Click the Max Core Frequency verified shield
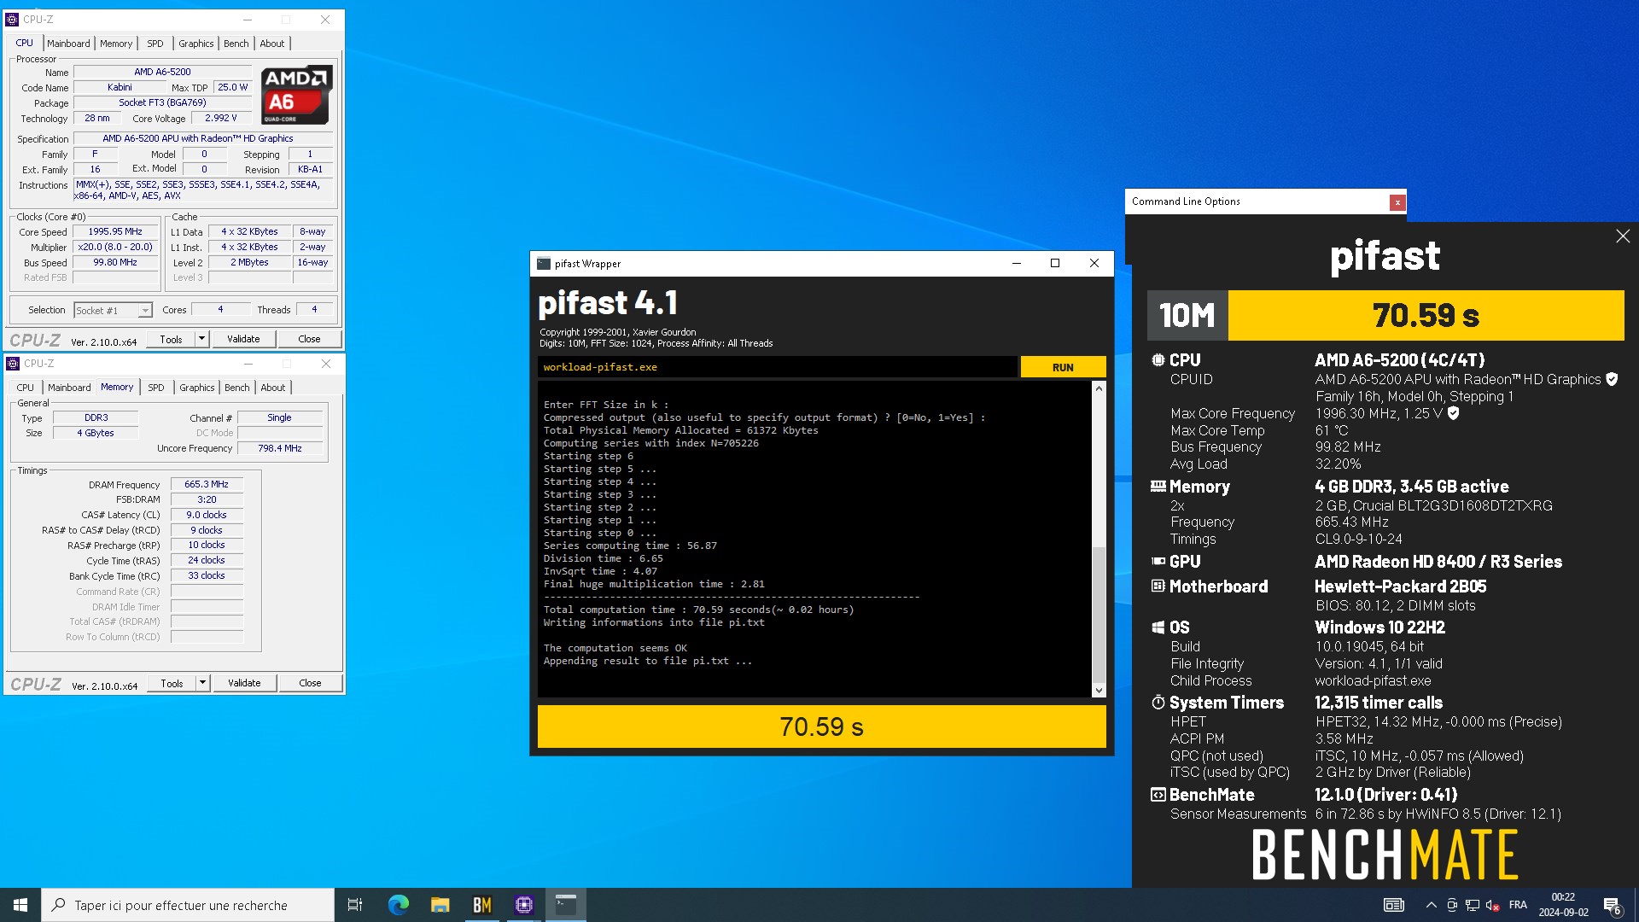The width and height of the screenshot is (1639, 922). pyautogui.click(x=1453, y=413)
